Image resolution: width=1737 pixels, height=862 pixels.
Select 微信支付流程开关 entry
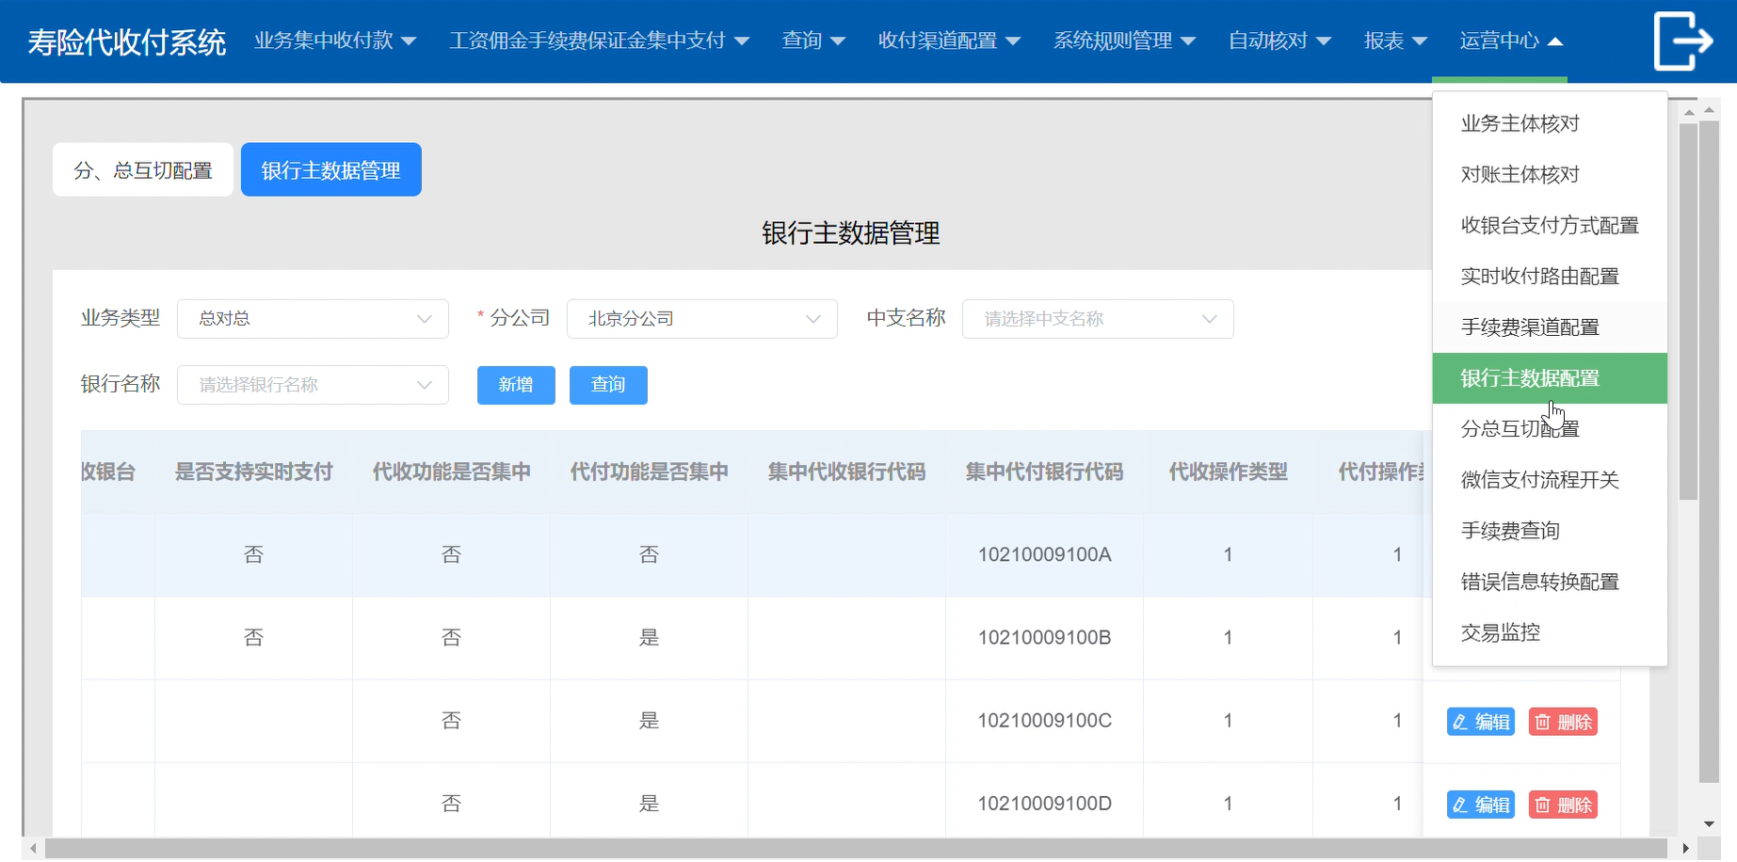coord(1550,480)
